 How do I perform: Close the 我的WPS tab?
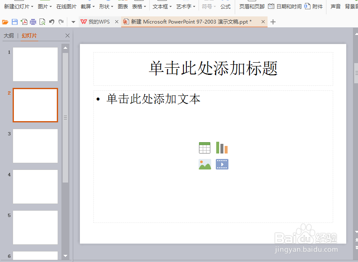[x=117, y=22]
